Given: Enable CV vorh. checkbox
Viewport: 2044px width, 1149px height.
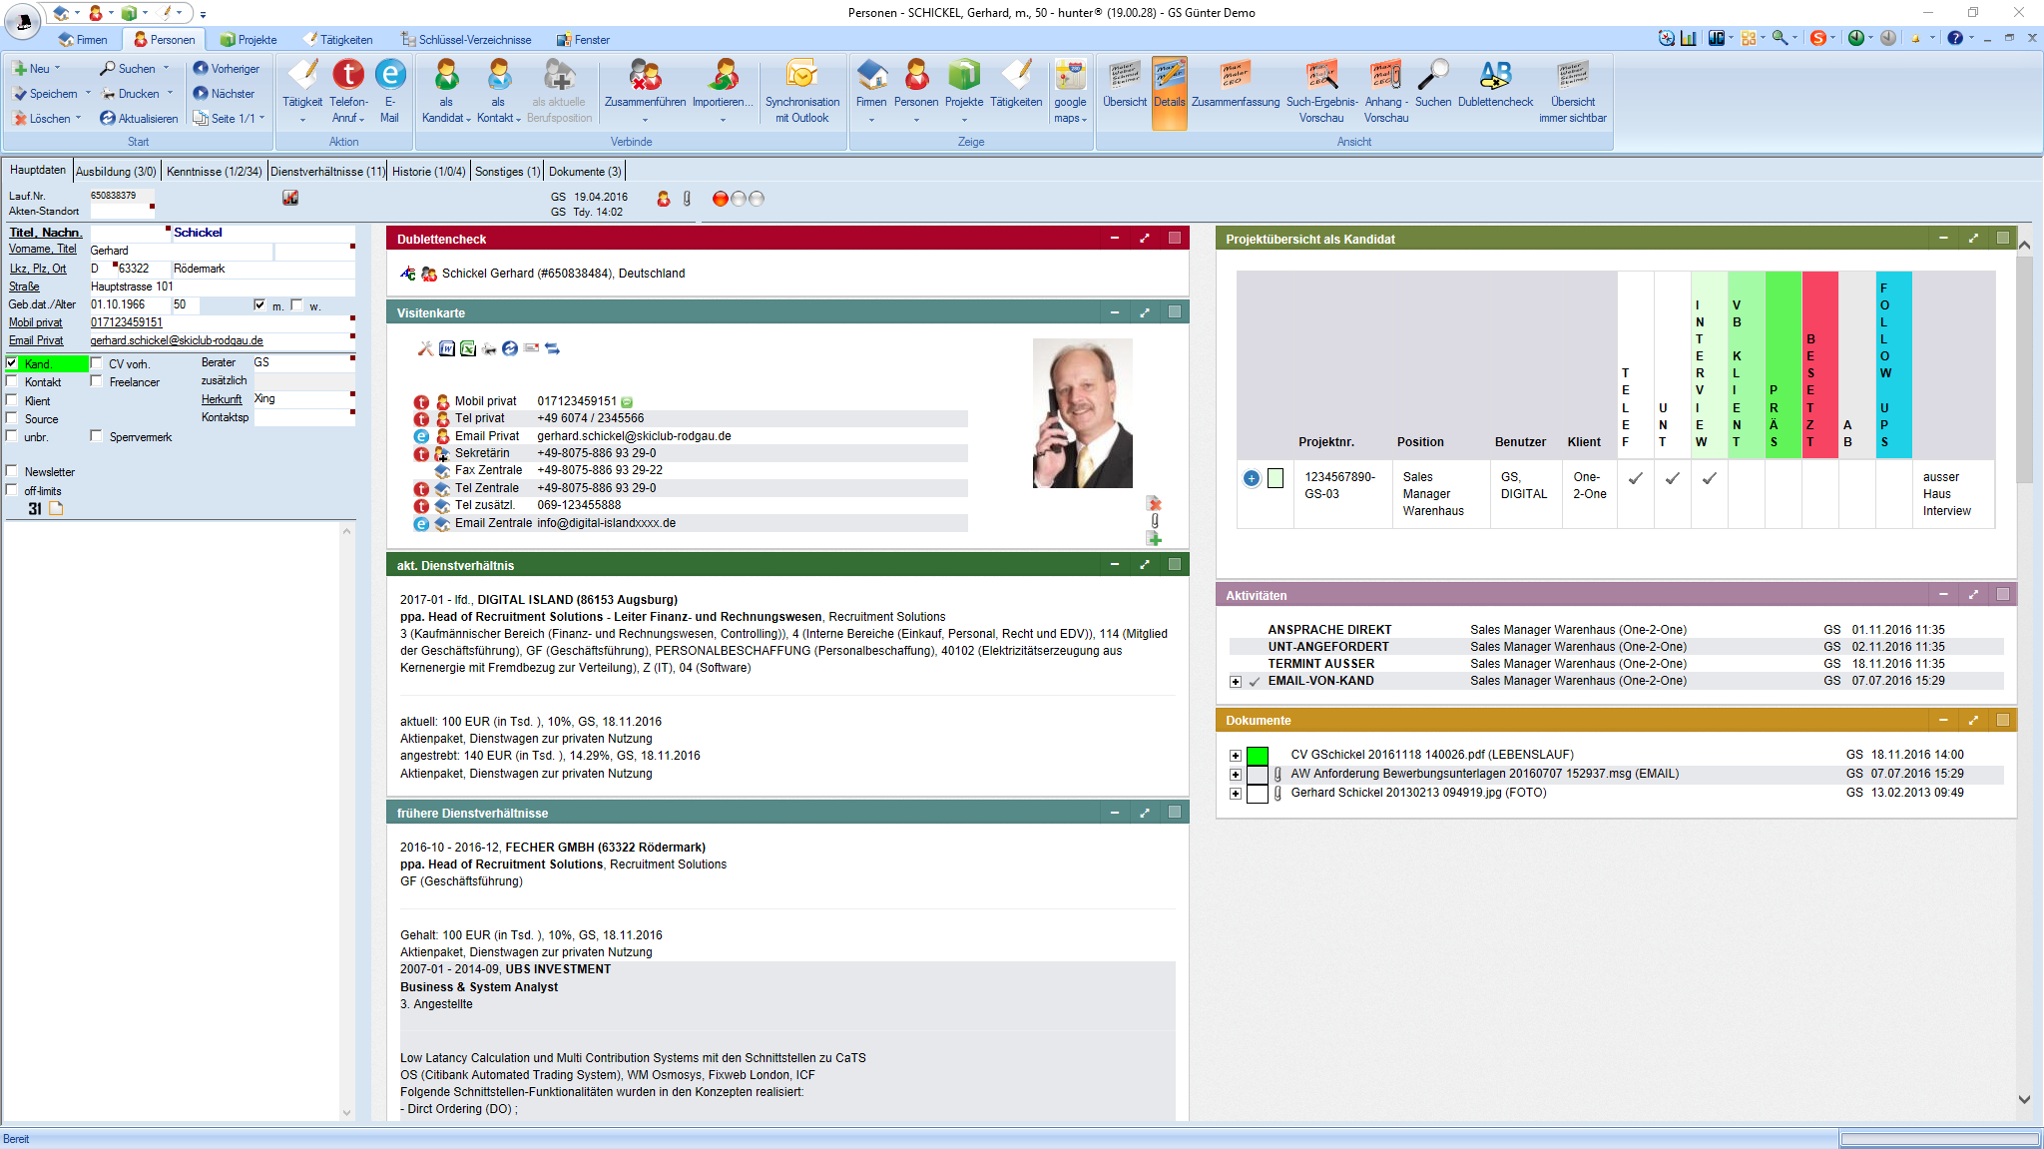Looking at the screenshot, I should pos(97,363).
